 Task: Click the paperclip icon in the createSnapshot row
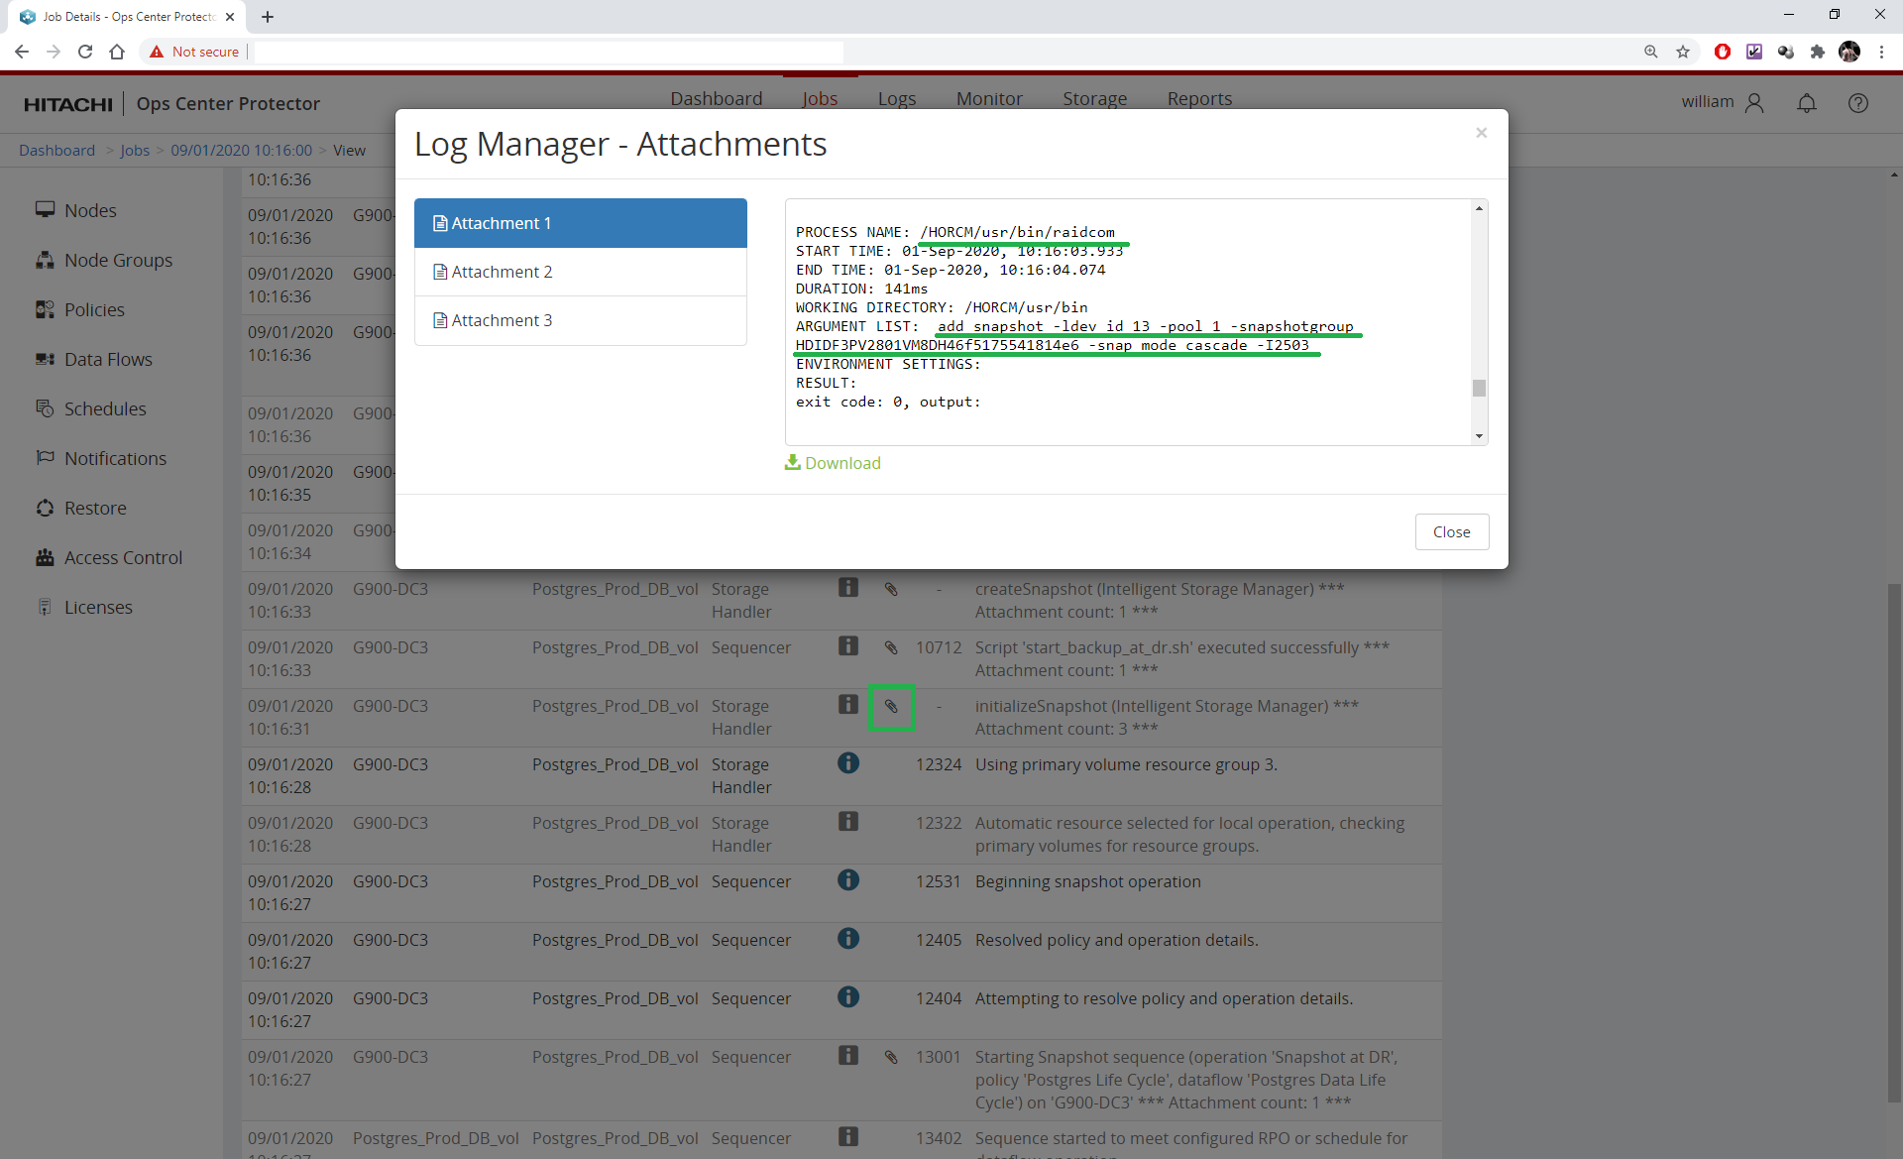[x=891, y=589]
